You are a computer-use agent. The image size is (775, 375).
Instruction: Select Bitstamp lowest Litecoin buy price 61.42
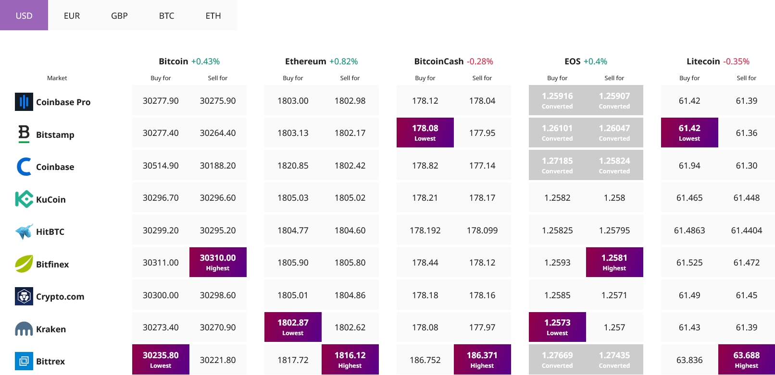(x=689, y=133)
